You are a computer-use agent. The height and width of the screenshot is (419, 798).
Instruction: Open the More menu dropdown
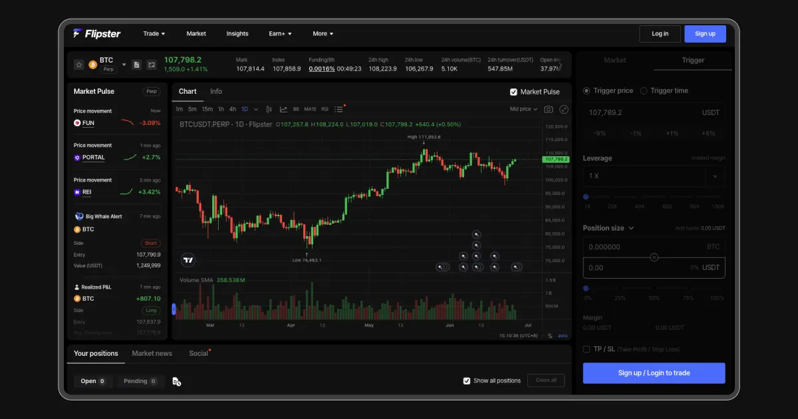pyautogui.click(x=323, y=33)
